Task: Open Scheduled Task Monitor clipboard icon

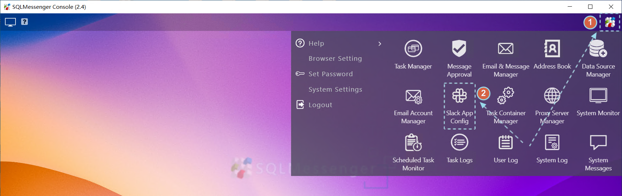Action: click(413, 142)
